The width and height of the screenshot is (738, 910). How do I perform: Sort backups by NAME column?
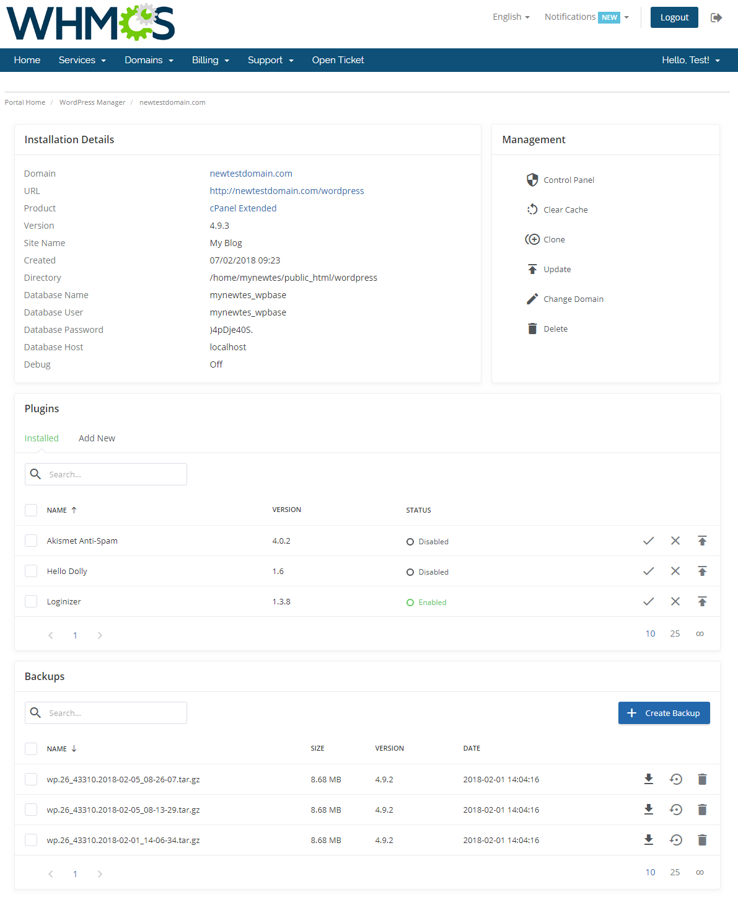[x=61, y=749]
